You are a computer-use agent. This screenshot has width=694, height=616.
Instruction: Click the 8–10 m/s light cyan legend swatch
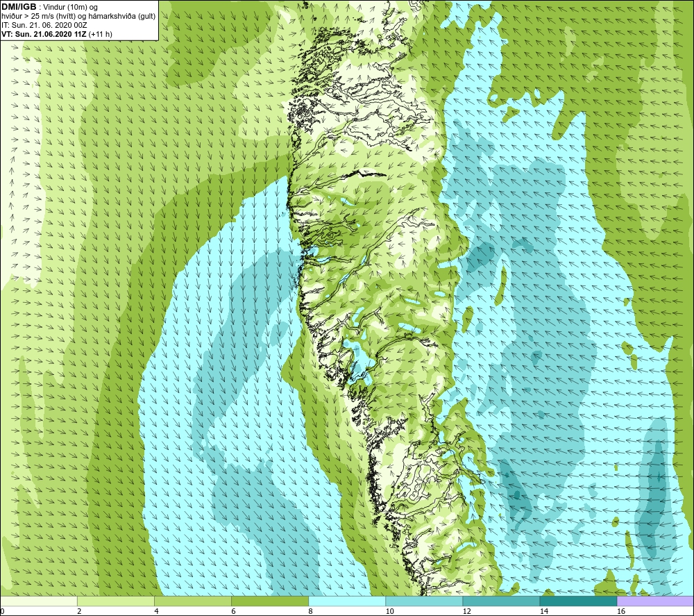coord(347,601)
